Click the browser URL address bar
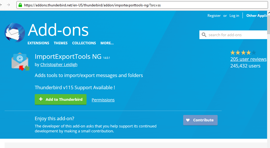Screen dimensions: 270x148 pyautogui.click(x=142, y=5)
